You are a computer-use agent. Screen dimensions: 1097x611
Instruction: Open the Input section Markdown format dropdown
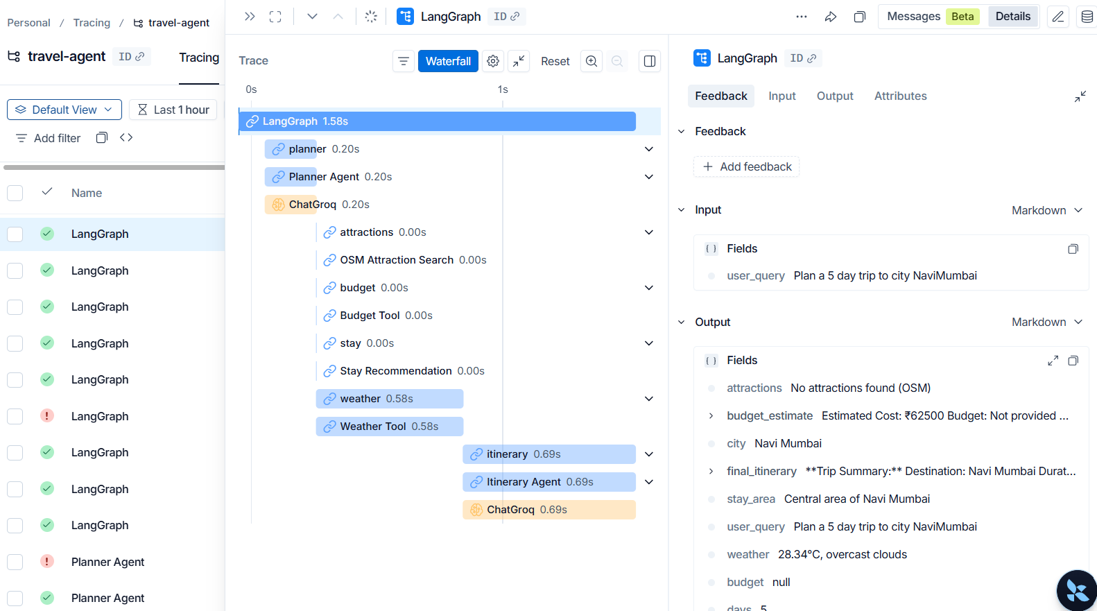pos(1047,210)
